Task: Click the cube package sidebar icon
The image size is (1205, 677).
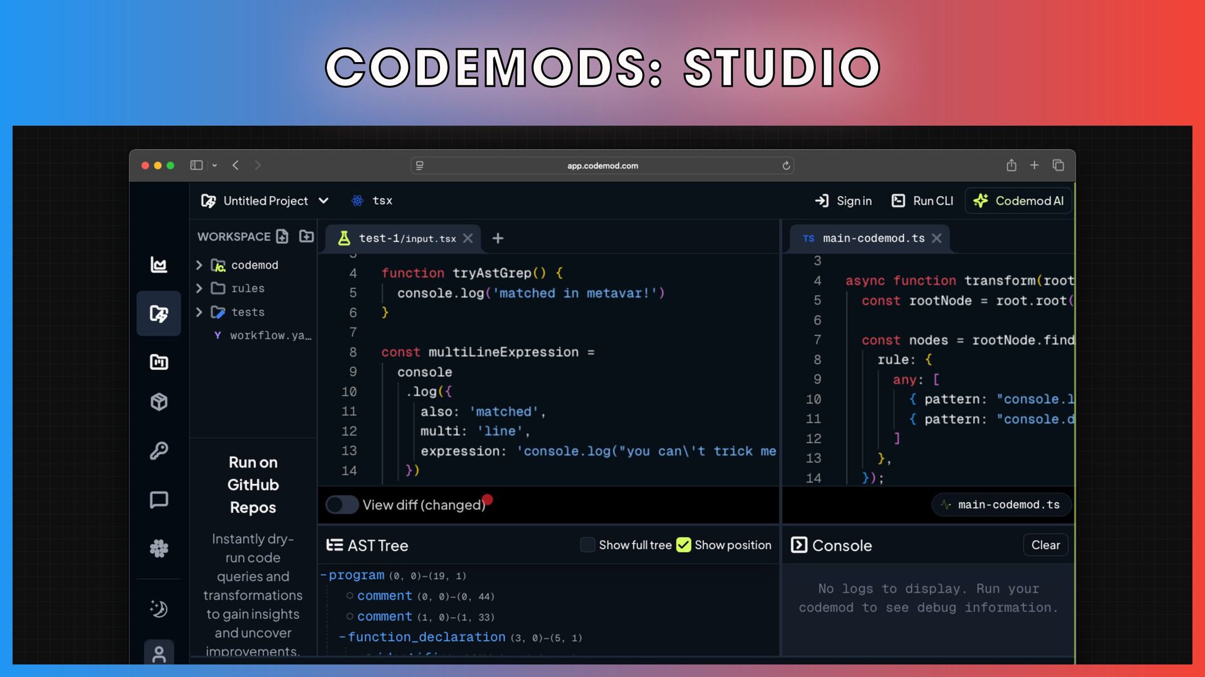Action: [159, 402]
